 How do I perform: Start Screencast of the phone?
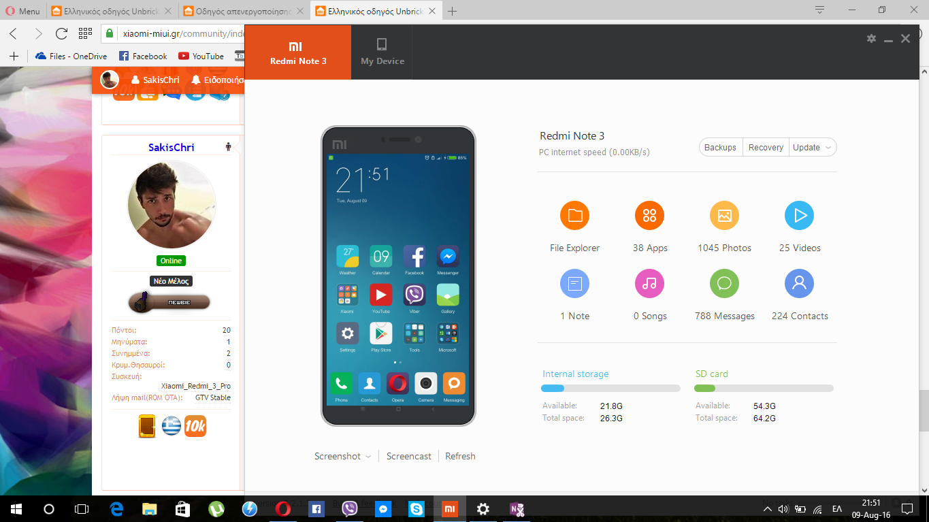408,456
